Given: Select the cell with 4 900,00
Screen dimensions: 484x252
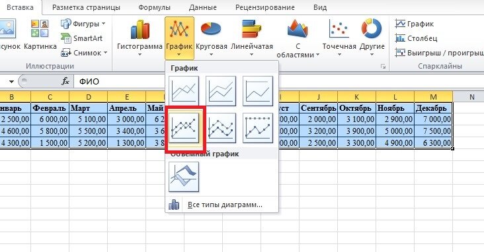Looking at the screenshot, I should point(395,142).
